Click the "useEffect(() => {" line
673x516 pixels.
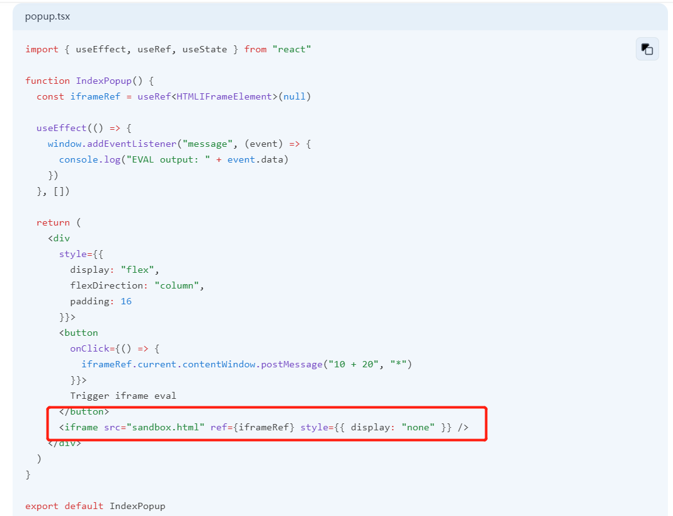click(x=84, y=128)
